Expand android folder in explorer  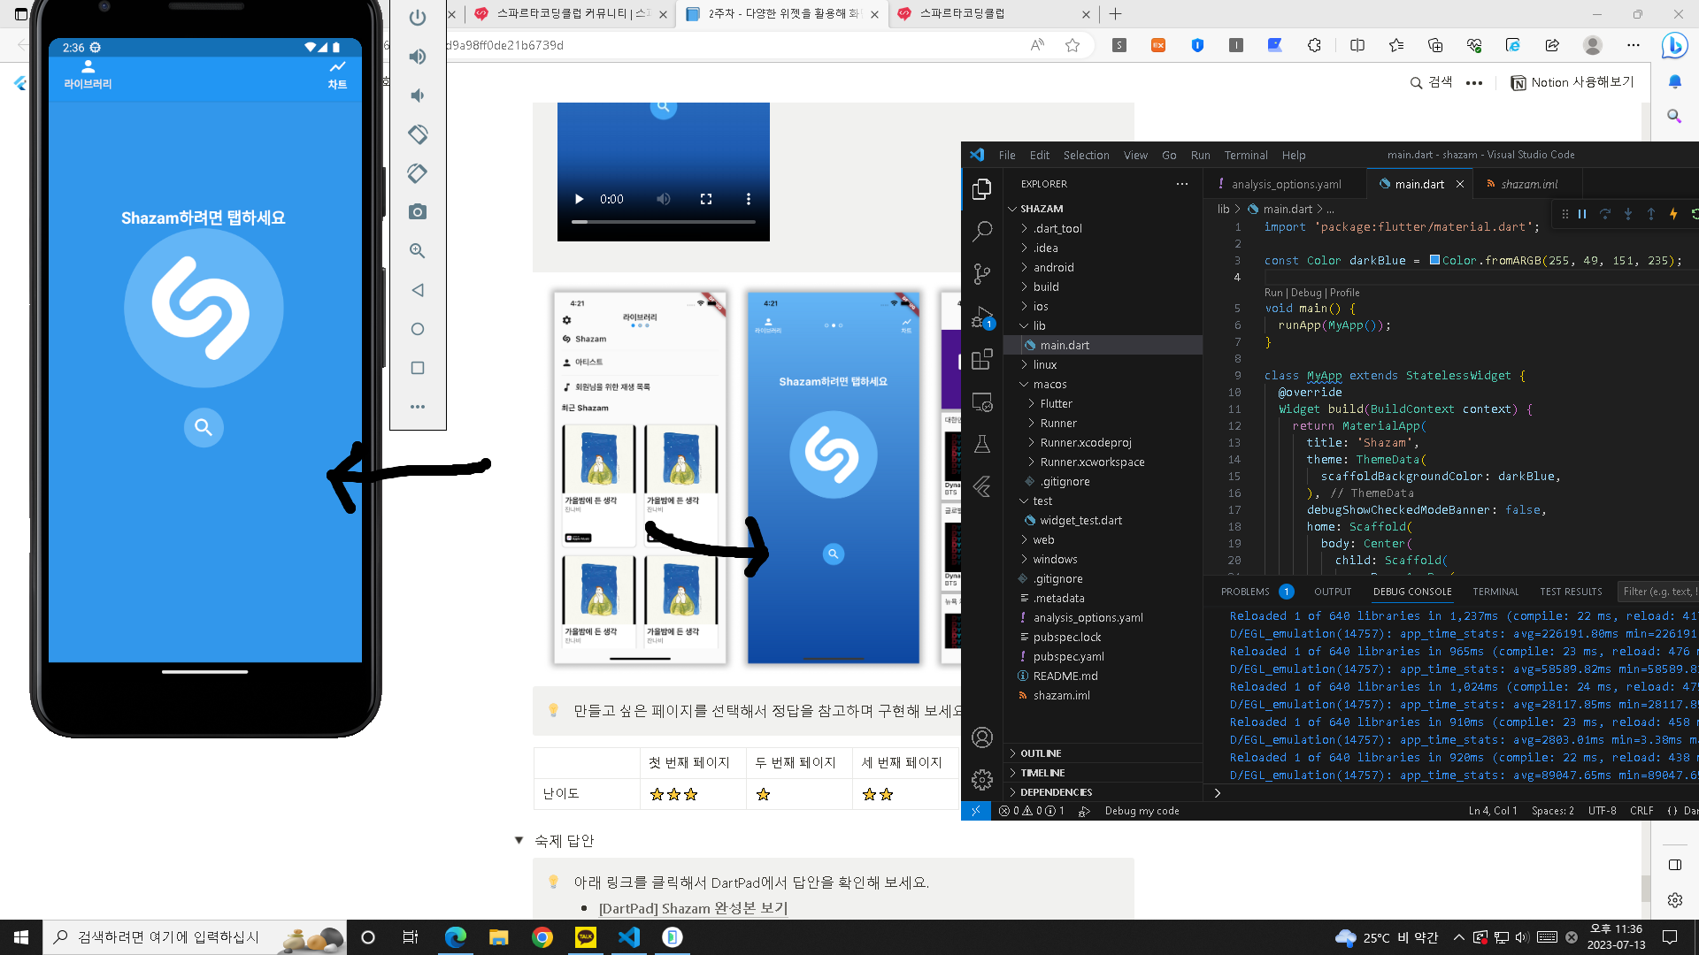[1053, 267]
